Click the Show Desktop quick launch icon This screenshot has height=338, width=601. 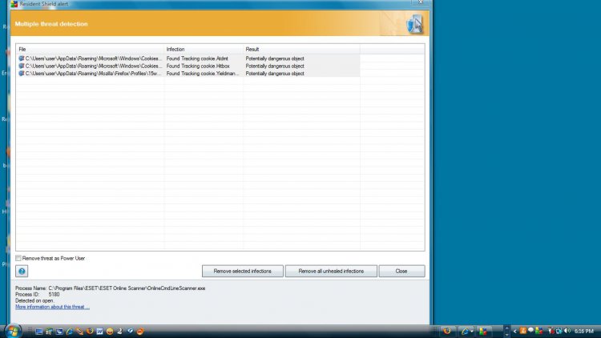[x=39, y=332]
